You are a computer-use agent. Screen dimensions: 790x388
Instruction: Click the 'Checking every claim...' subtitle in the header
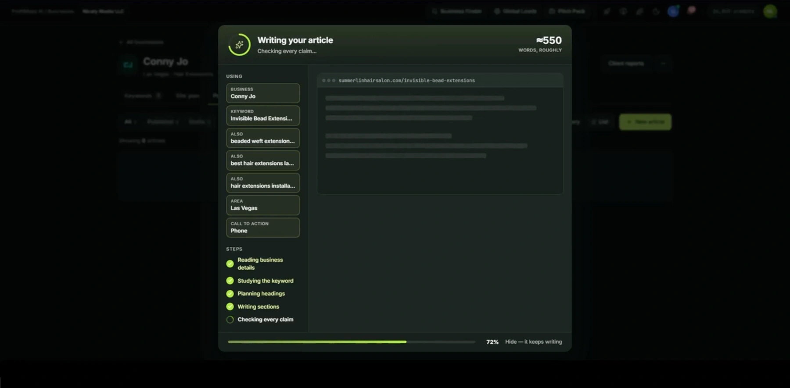[287, 51]
